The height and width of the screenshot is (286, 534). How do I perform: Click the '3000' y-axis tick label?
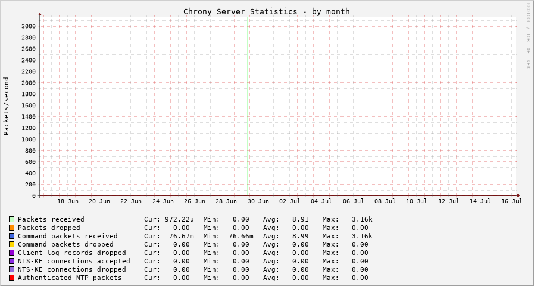(x=27, y=27)
